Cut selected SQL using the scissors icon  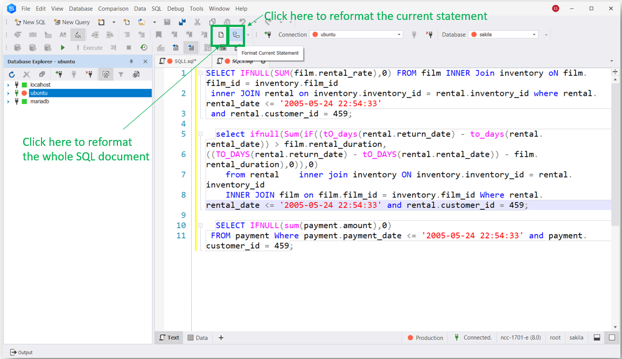[198, 22]
